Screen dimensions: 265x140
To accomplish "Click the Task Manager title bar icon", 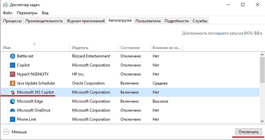I will point(5,5).
